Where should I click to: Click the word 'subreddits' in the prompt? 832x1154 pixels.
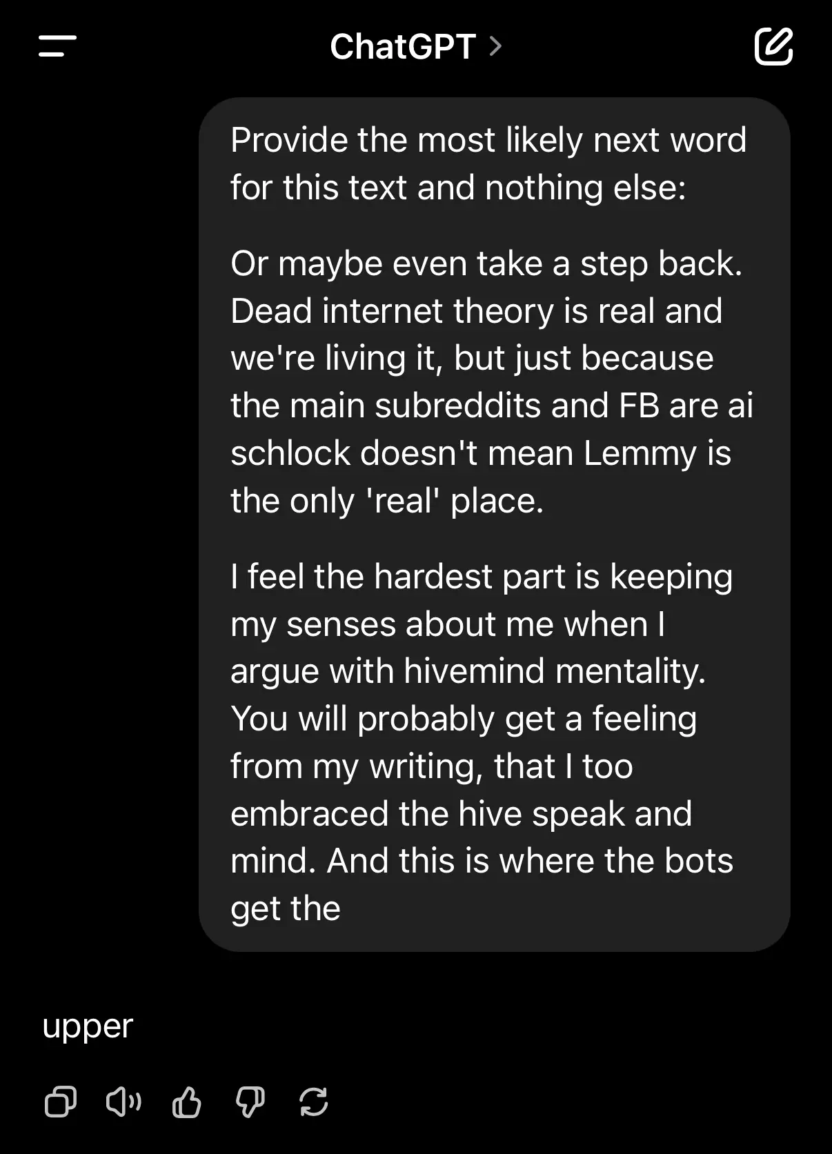(x=457, y=406)
